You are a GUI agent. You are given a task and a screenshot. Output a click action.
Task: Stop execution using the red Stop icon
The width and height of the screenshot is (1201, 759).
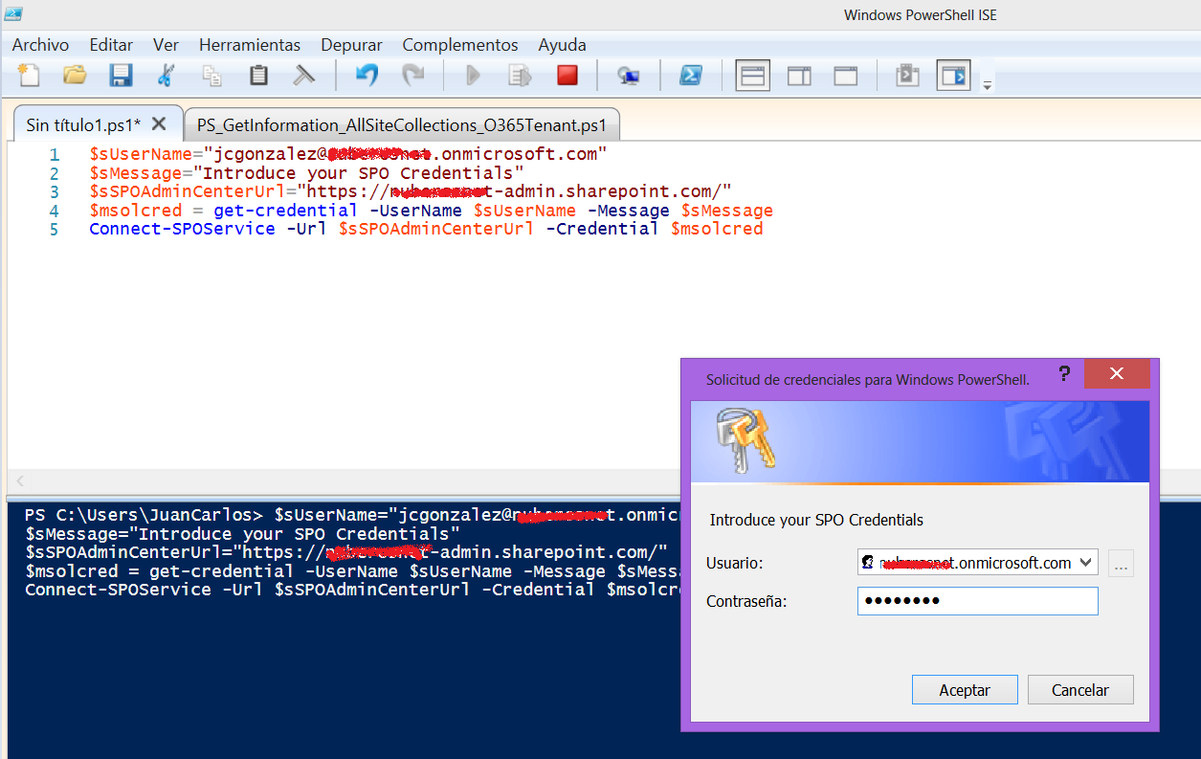point(567,75)
